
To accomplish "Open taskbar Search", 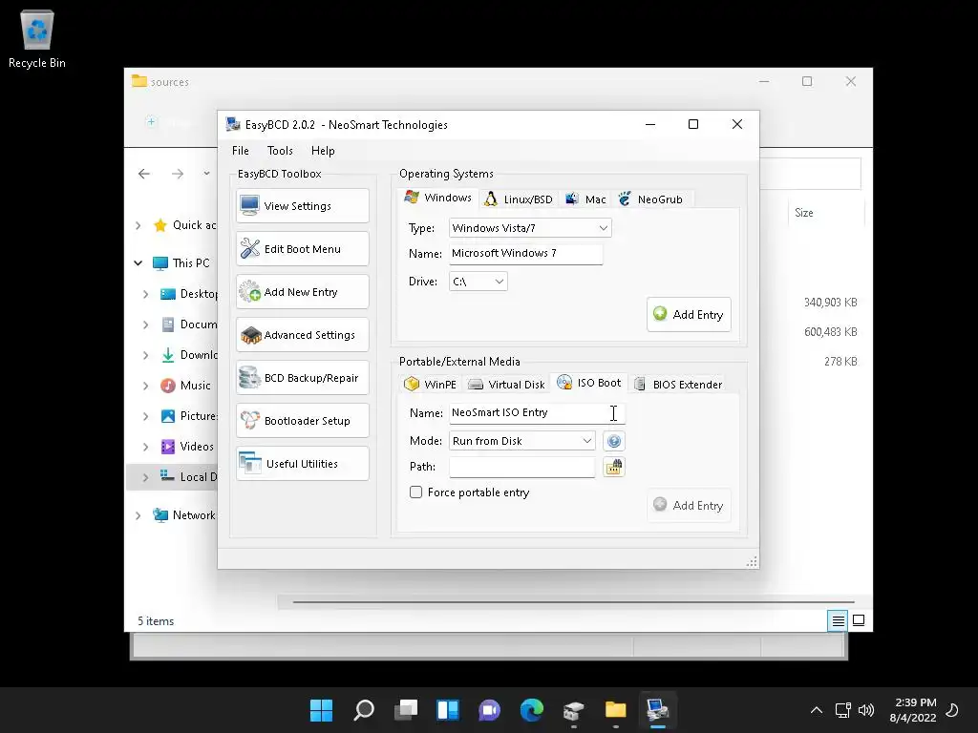I will point(364,710).
